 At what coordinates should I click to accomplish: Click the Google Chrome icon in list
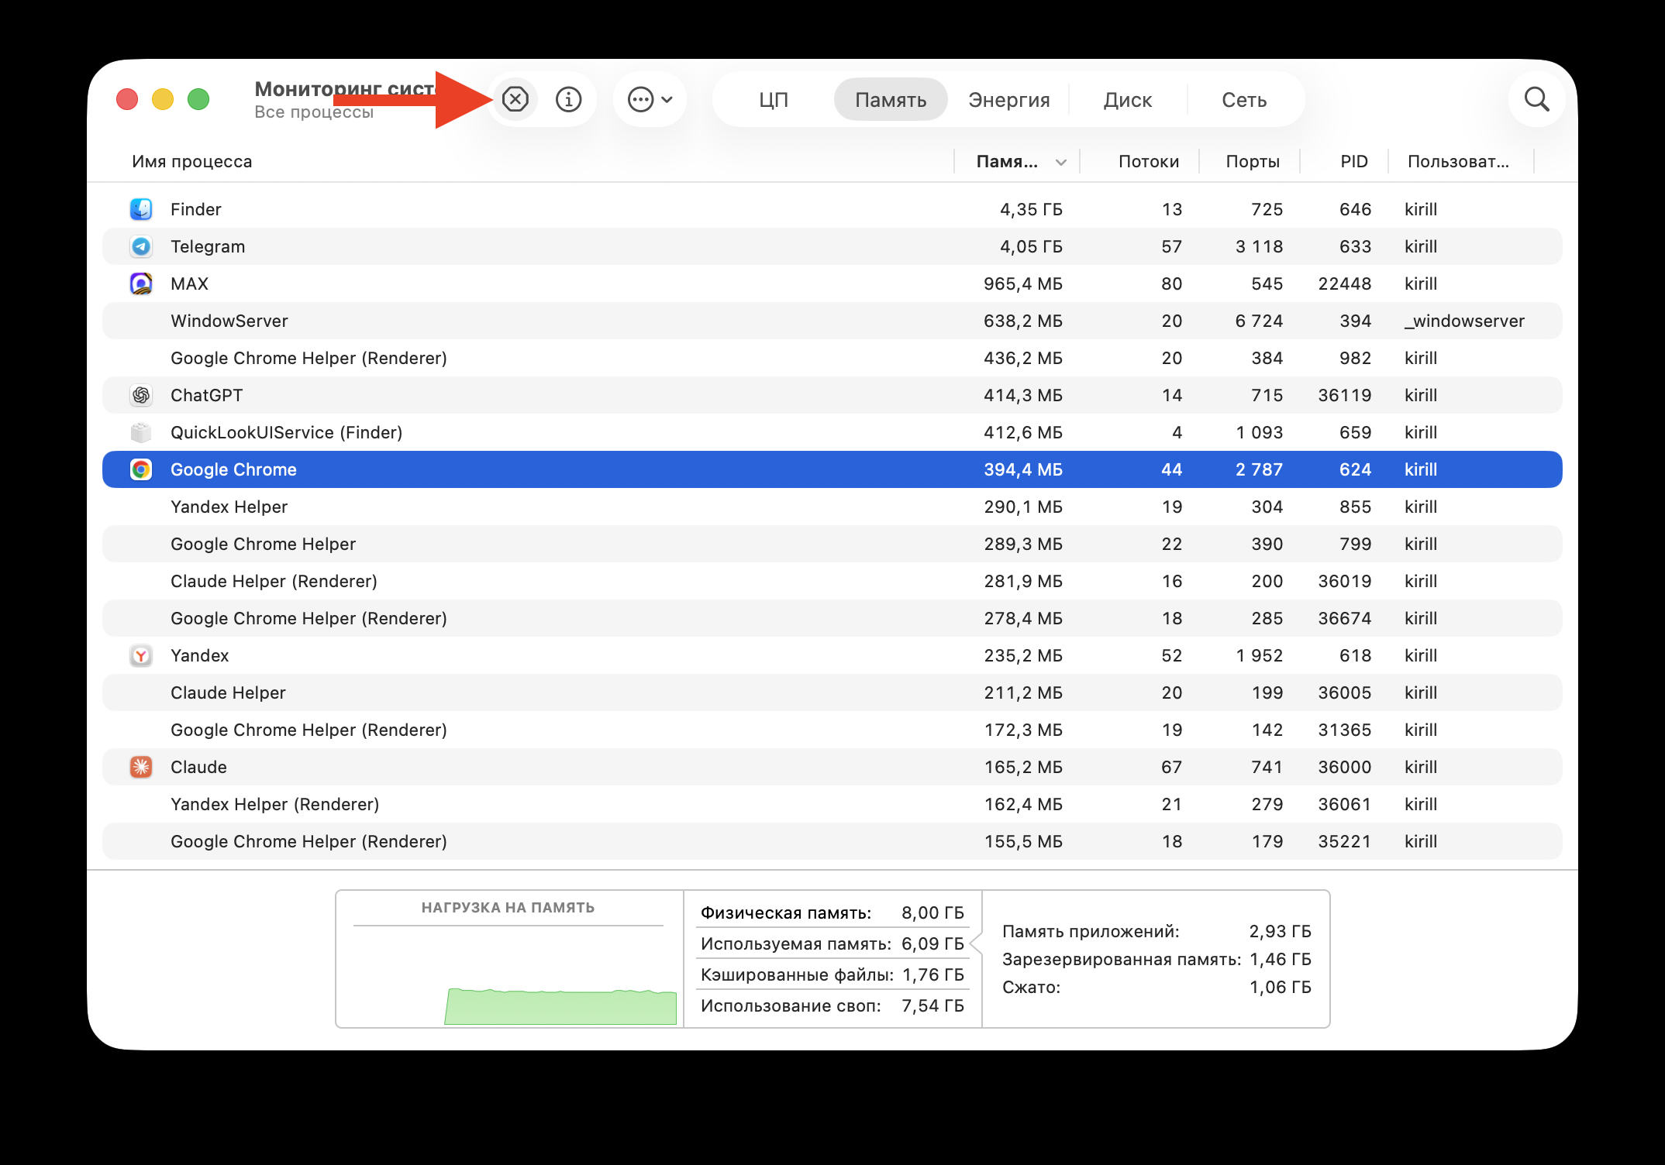[x=140, y=469]
